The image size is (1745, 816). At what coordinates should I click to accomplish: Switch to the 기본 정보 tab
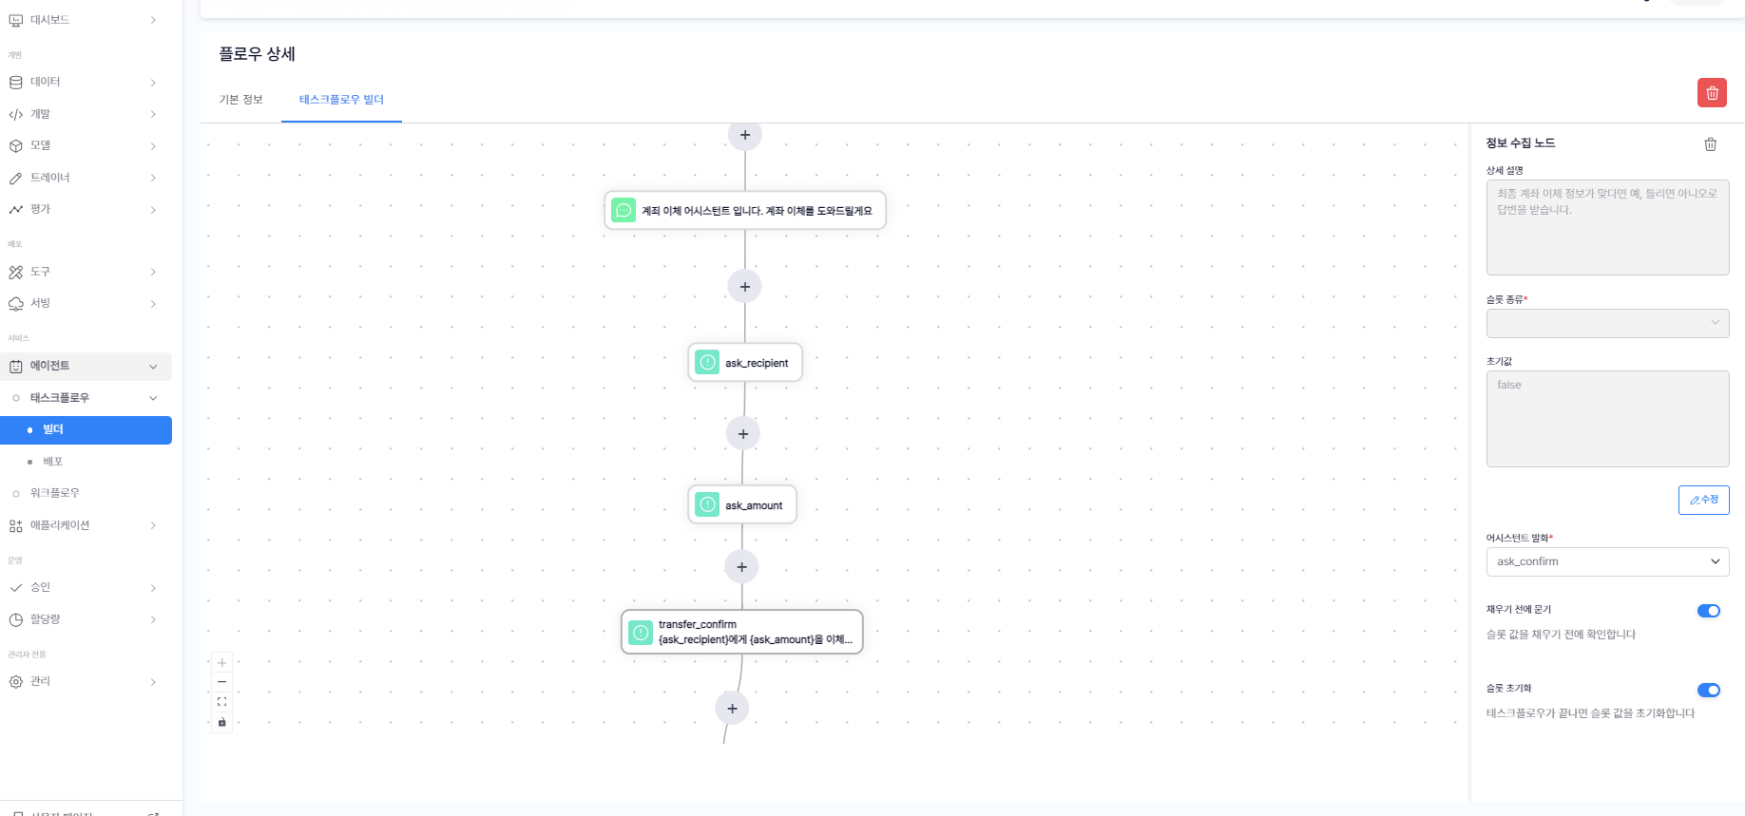(240, 100)
